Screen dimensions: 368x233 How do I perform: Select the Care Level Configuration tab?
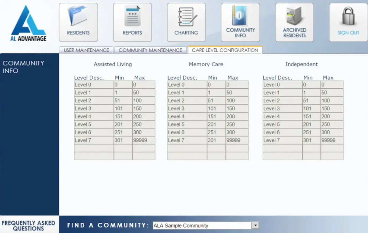coord(225,50)
